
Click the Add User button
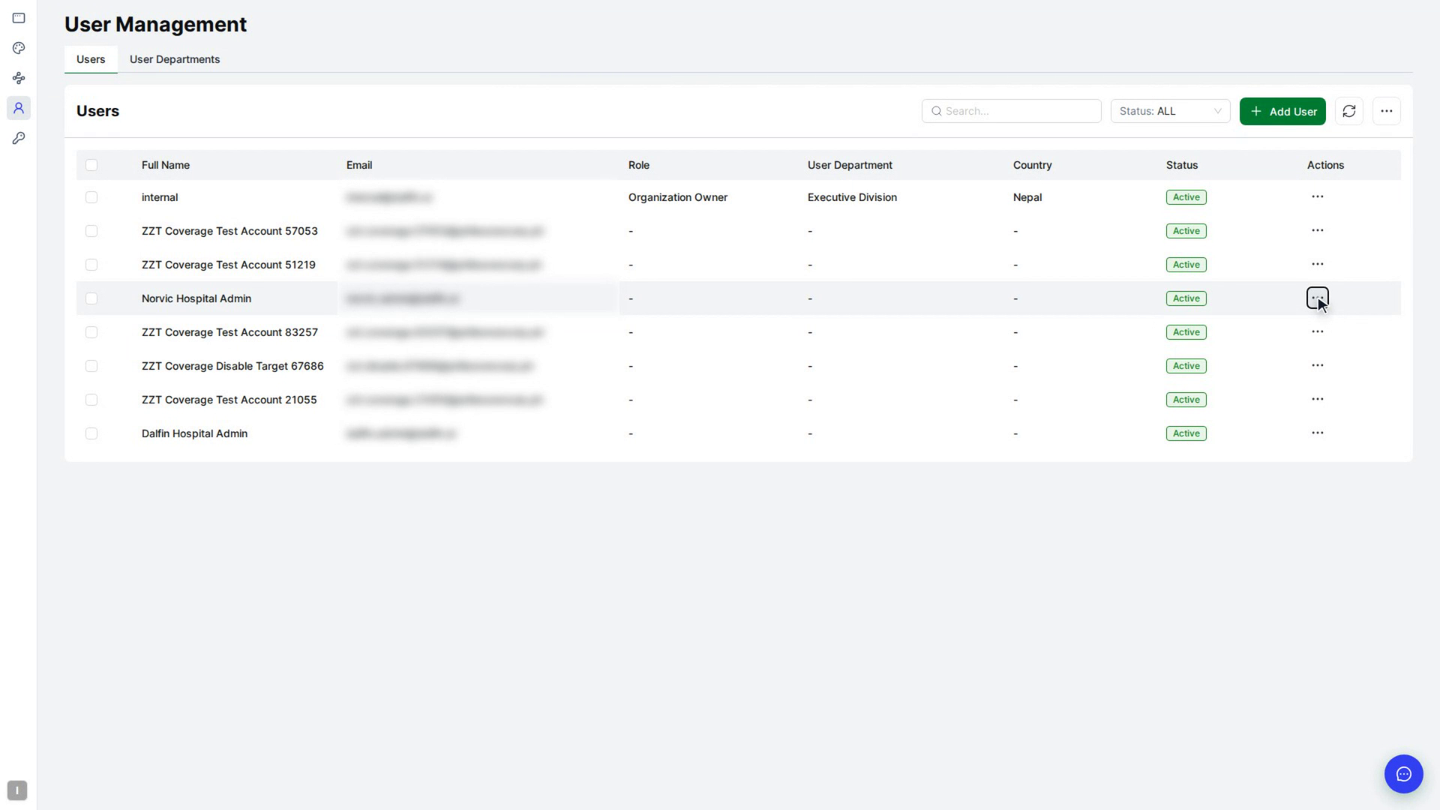pyautogui.click(x=1282, y=111)
